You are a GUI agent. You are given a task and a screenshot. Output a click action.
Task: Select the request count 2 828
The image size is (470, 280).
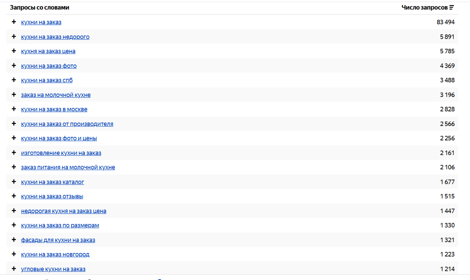[x=447, y=109]
